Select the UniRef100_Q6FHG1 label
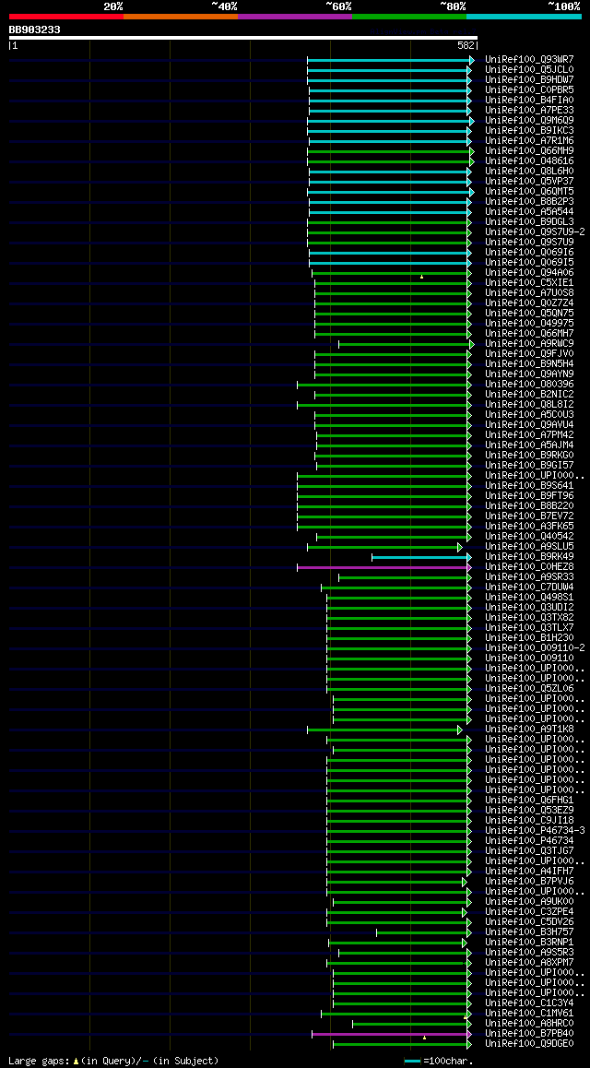This screenshot has width=590, height=1068. pos(529,801)
